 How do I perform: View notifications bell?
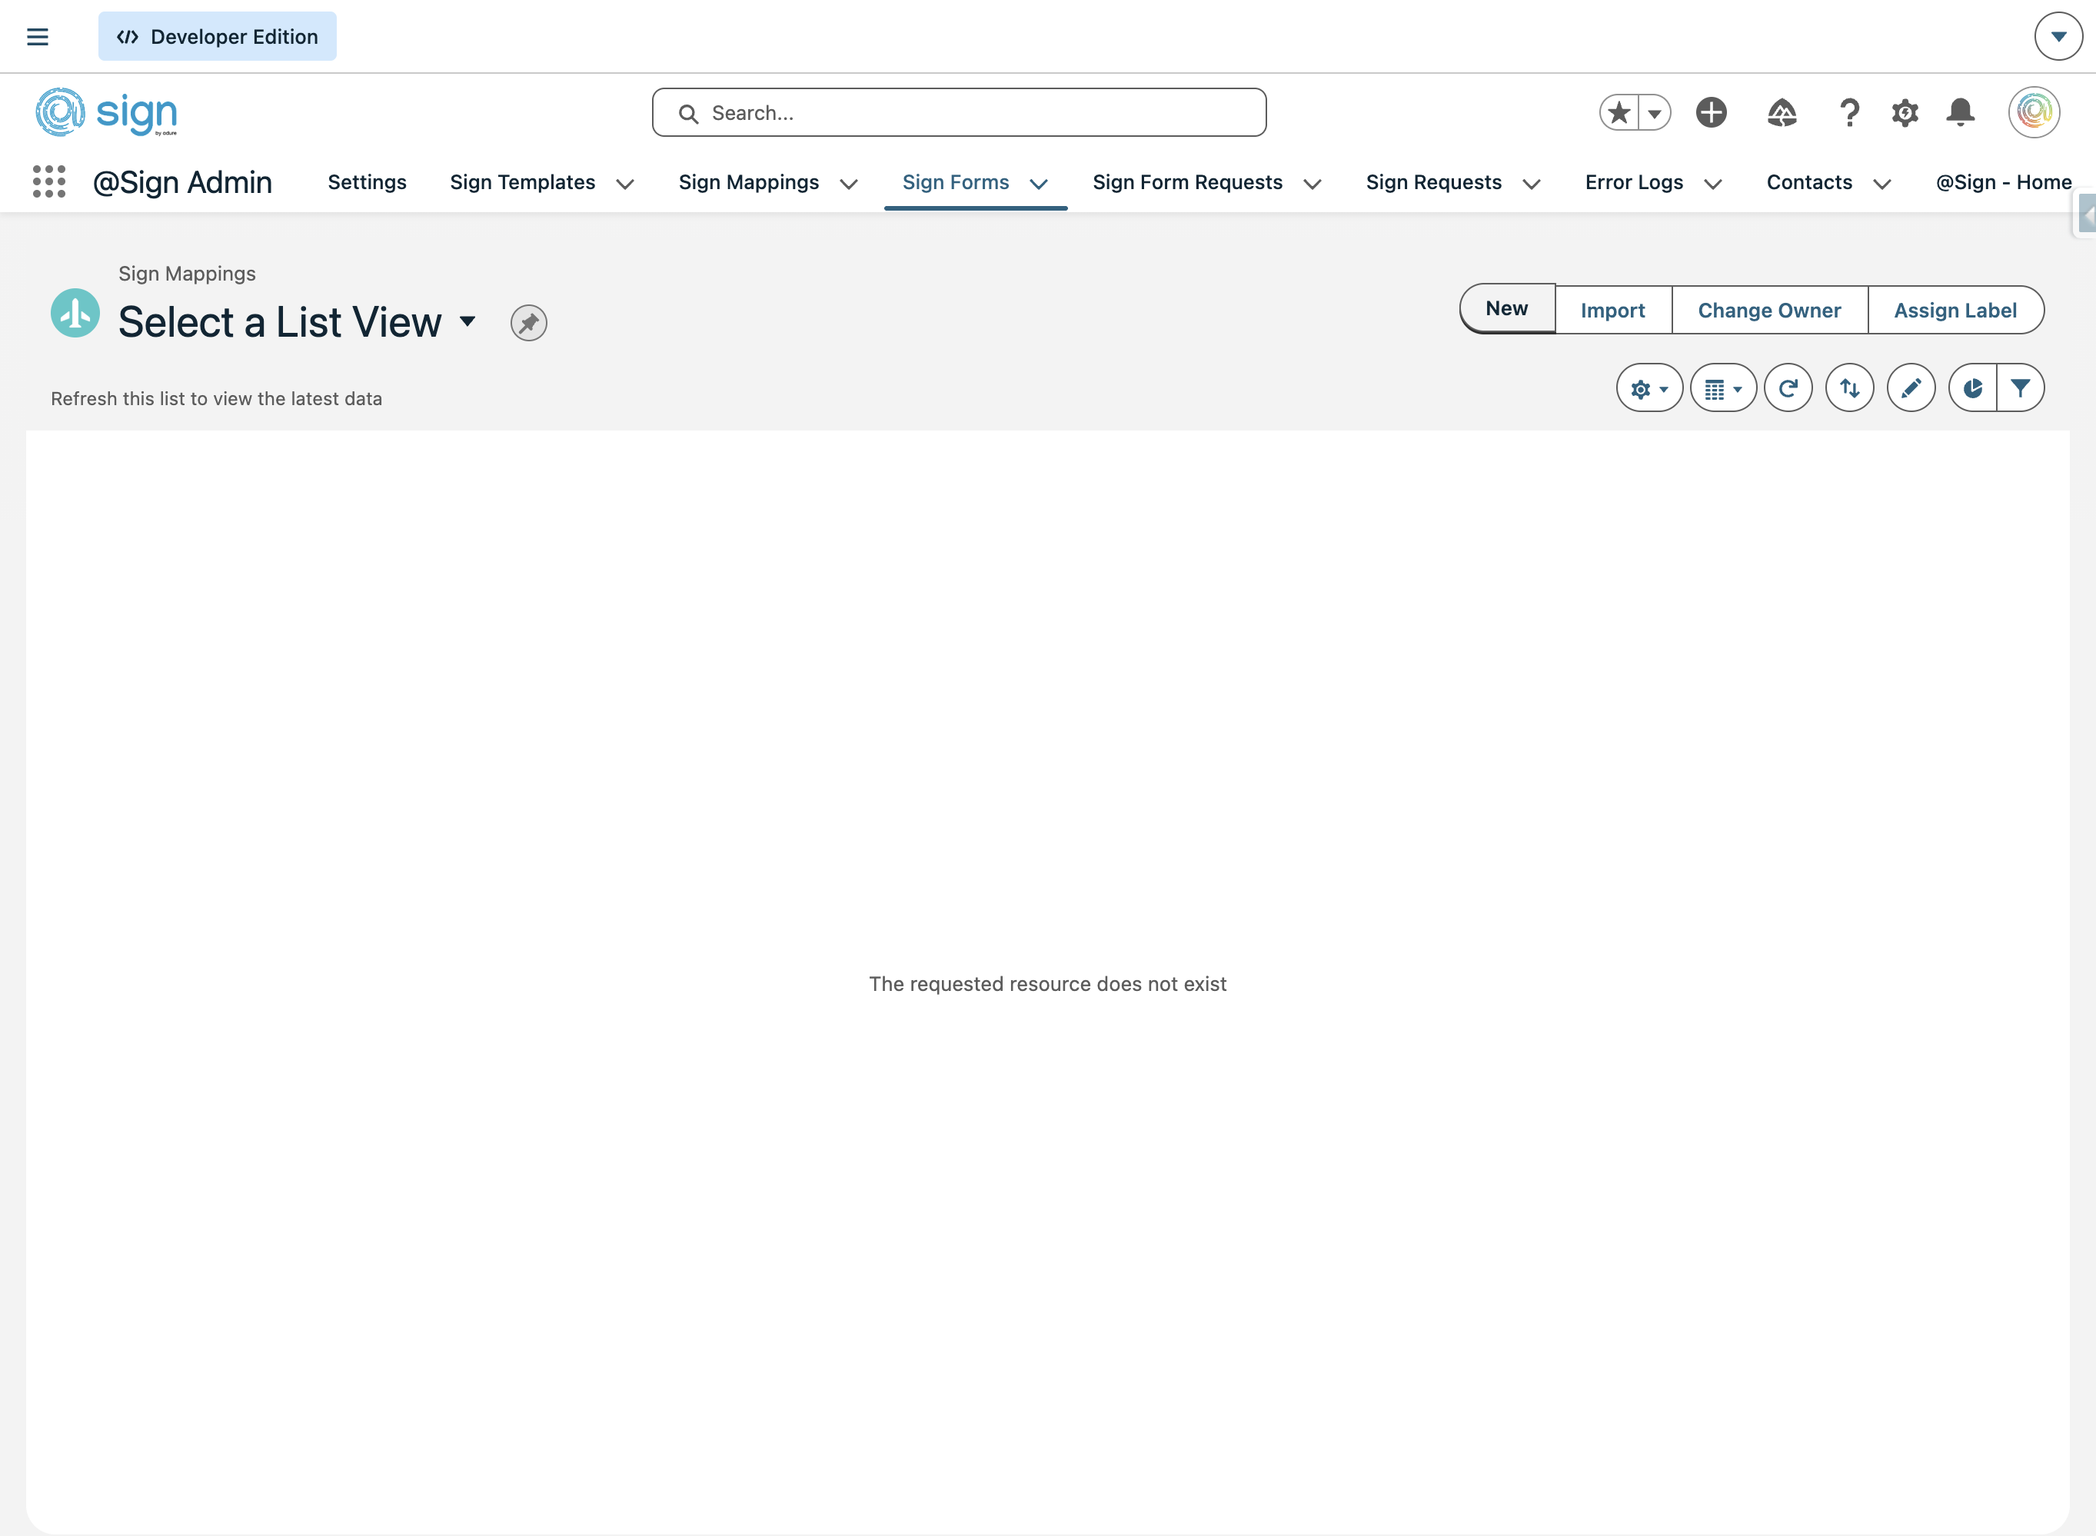[1960, 112]
